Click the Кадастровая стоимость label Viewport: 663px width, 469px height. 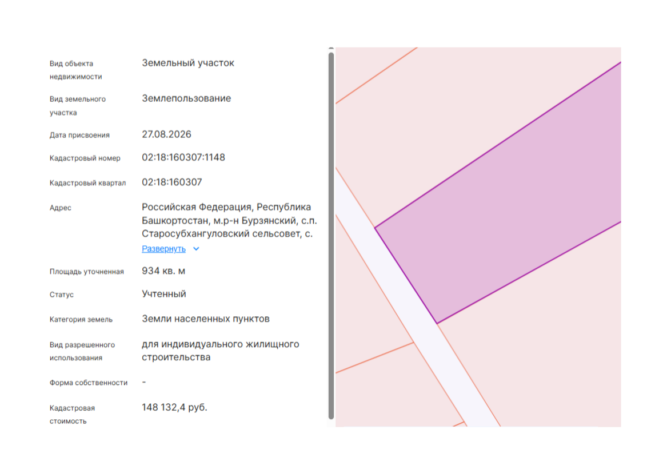73,415
